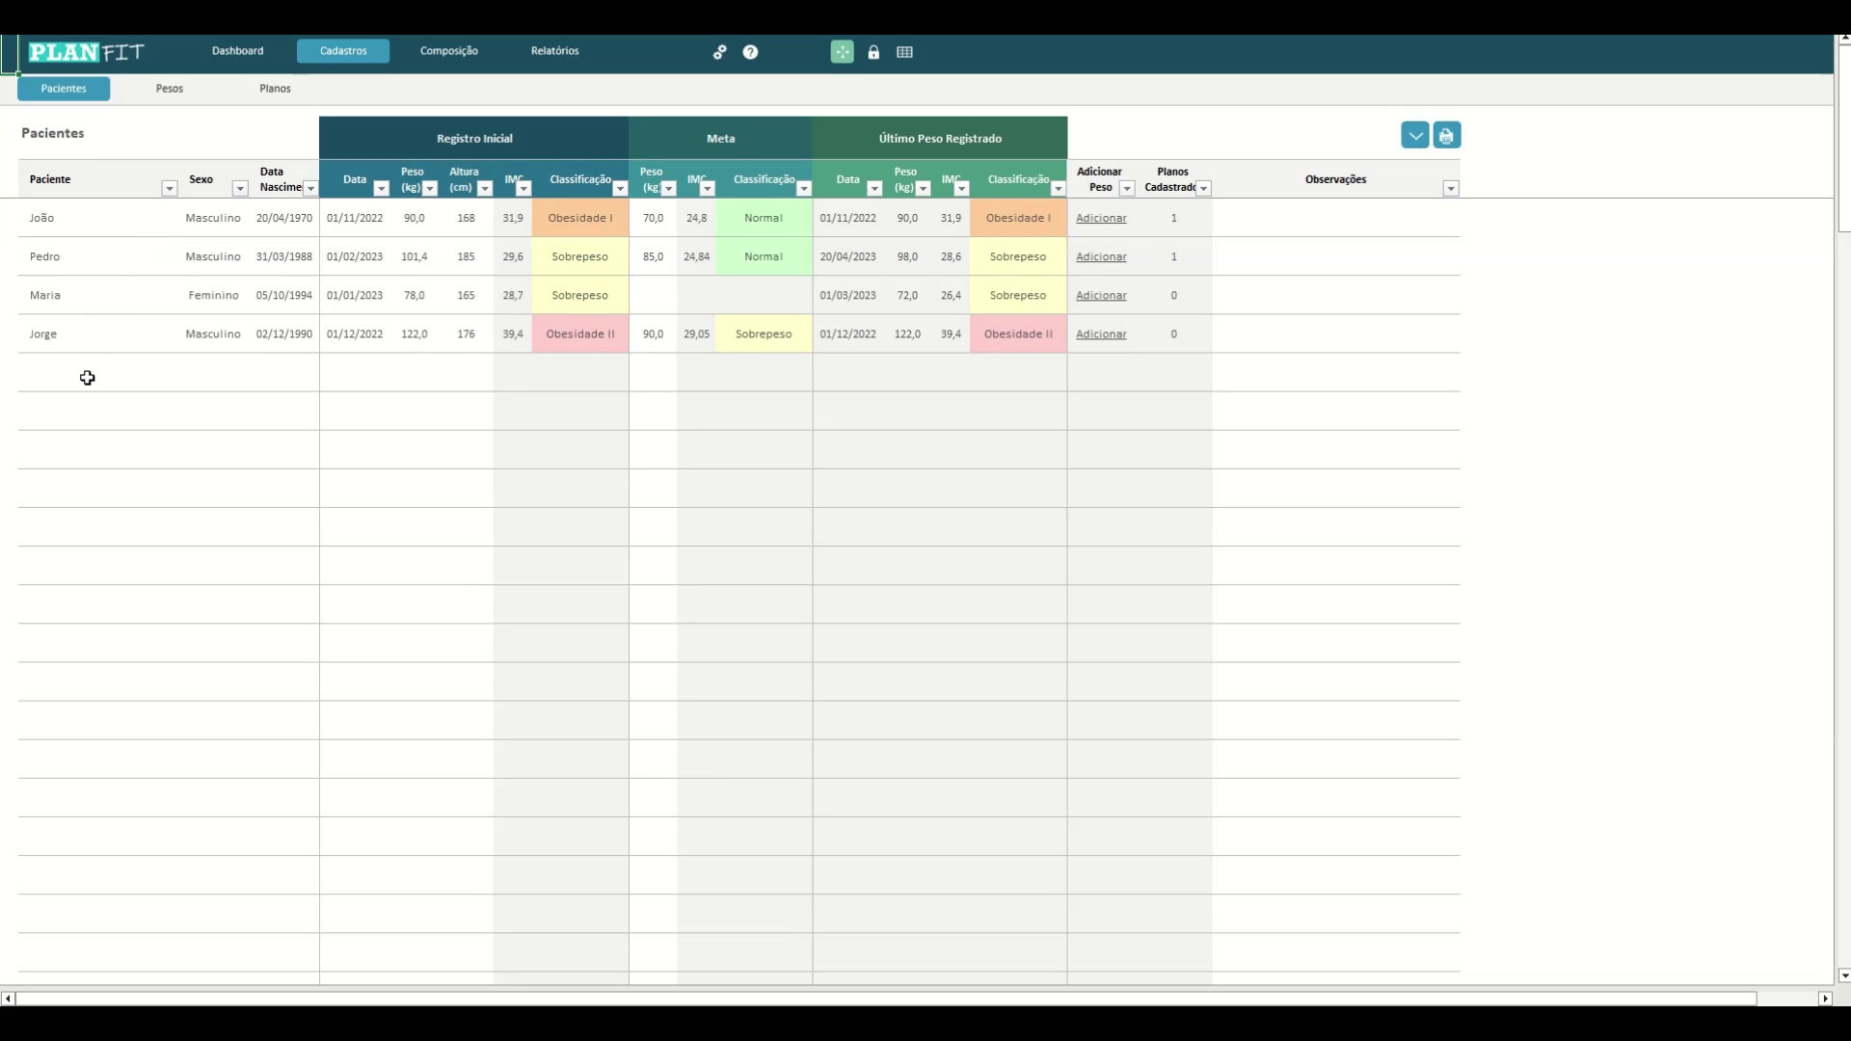Open the Observações column filter dropdown

[1450, 189]
